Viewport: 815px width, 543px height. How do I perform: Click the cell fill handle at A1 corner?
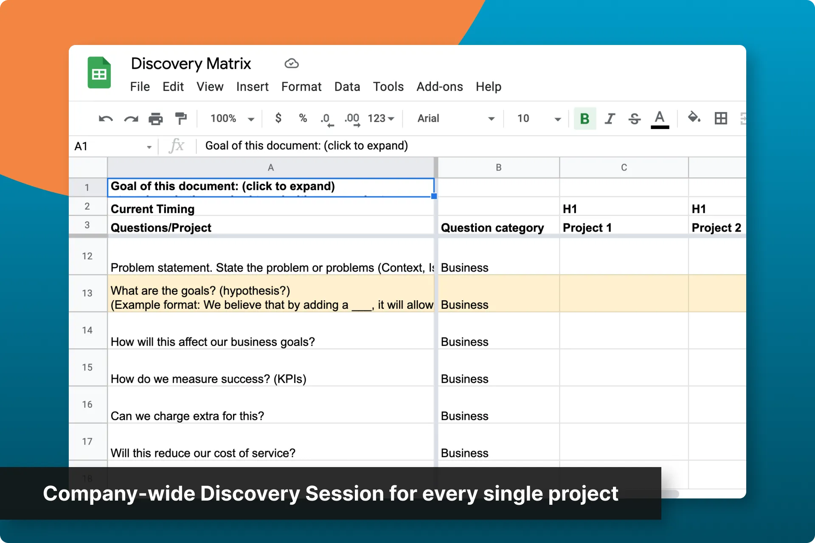click(x=434, y=196)
